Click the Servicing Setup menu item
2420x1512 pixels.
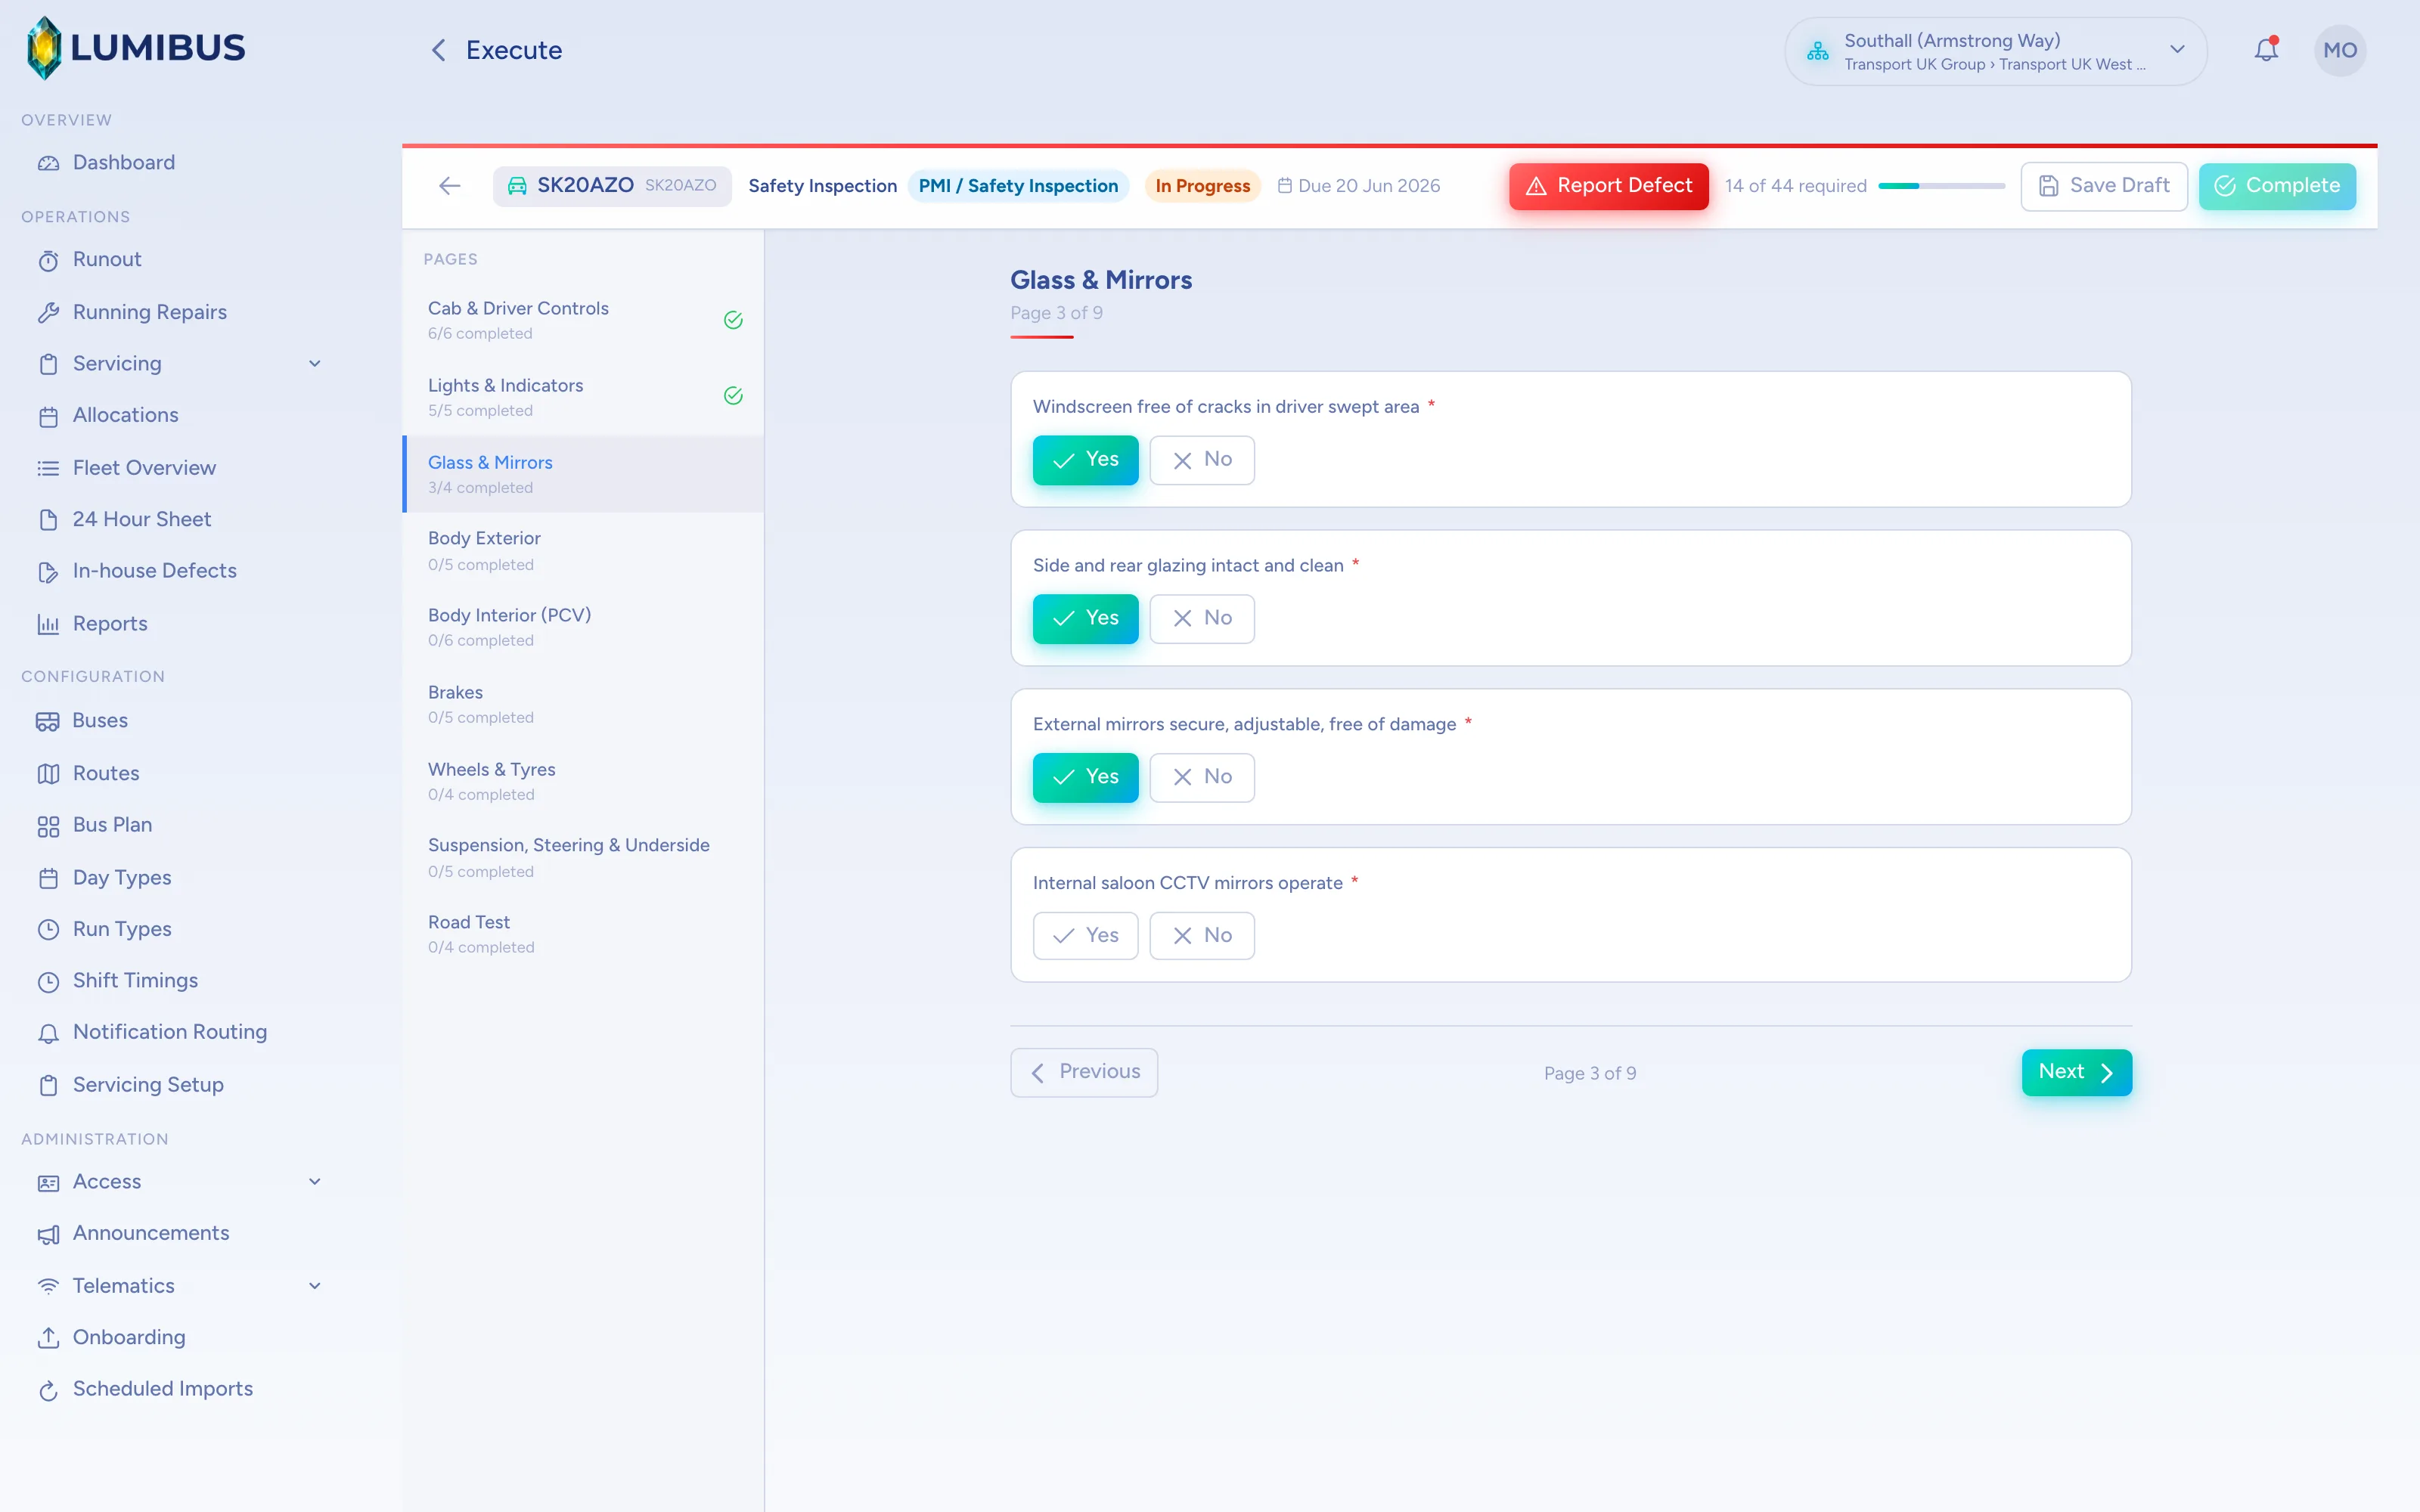(x=148, y=1085)
